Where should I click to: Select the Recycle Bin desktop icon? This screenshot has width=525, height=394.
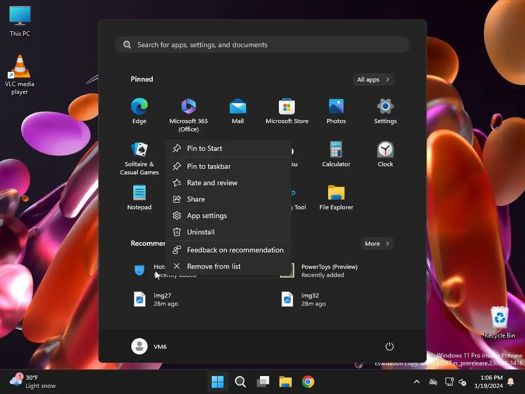click(499, 322)
